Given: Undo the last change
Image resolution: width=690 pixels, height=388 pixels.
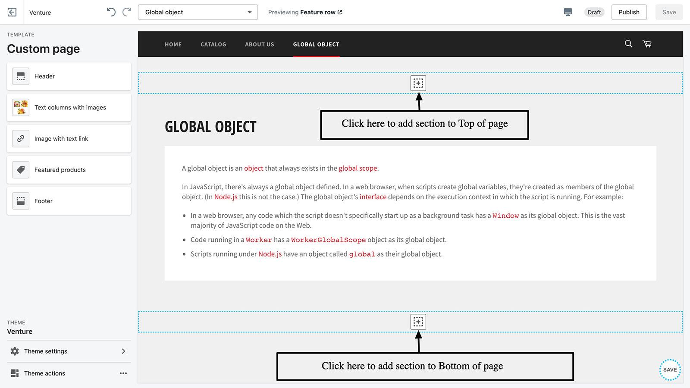Looking at the screenshot, I should [111, 12].
